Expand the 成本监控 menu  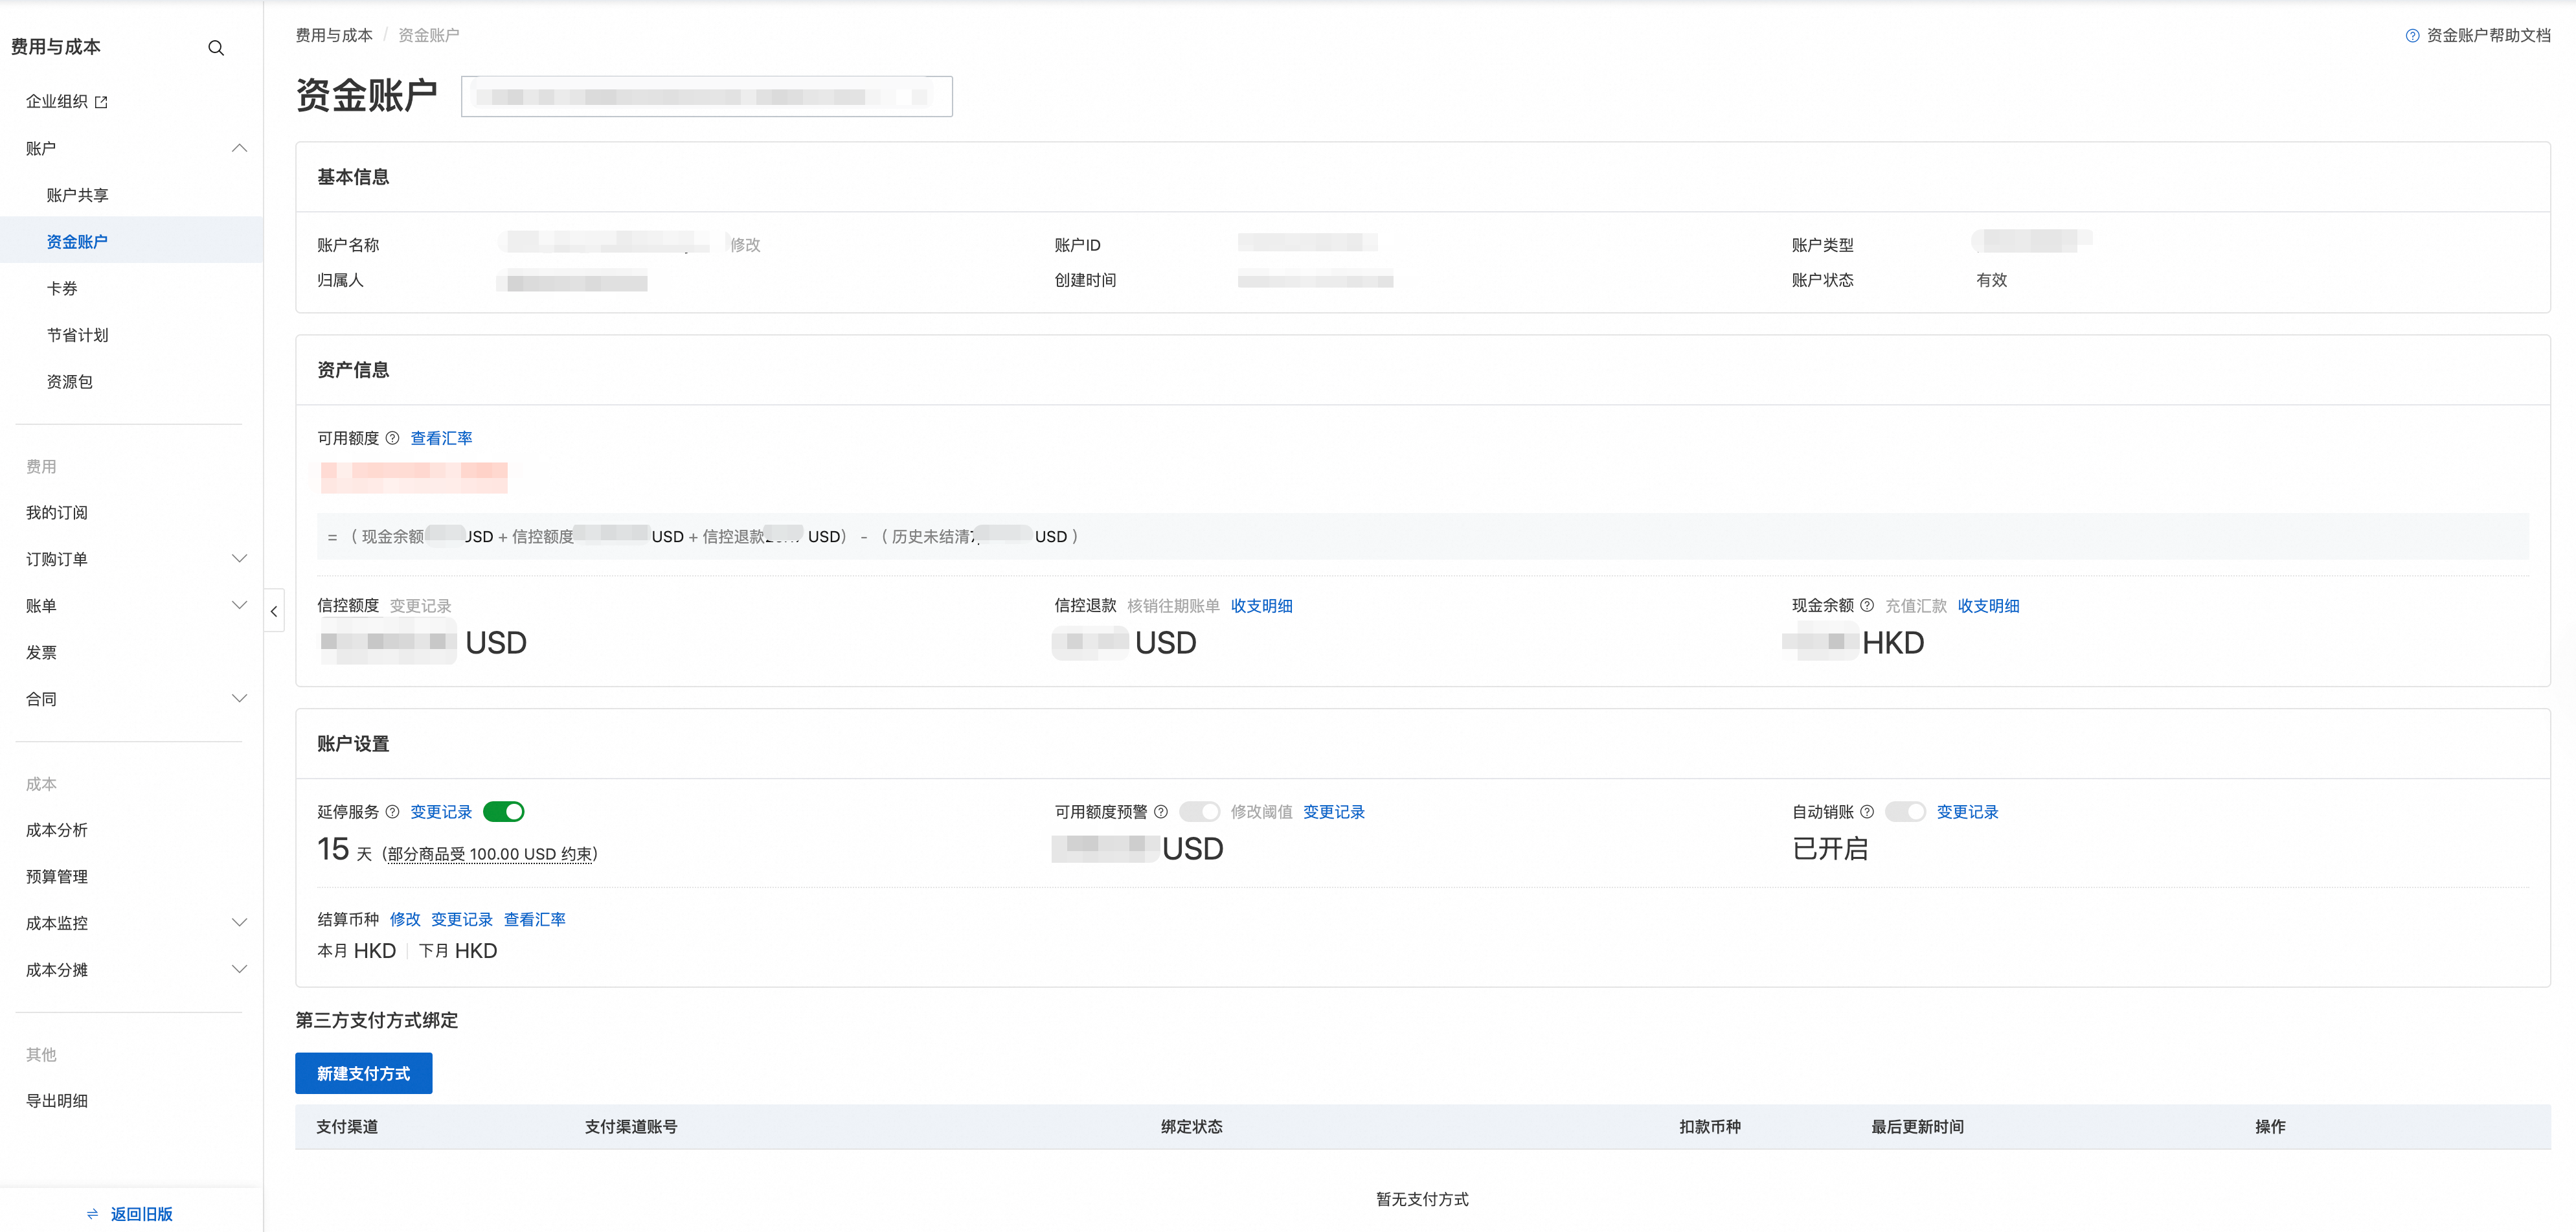[239, 923]
